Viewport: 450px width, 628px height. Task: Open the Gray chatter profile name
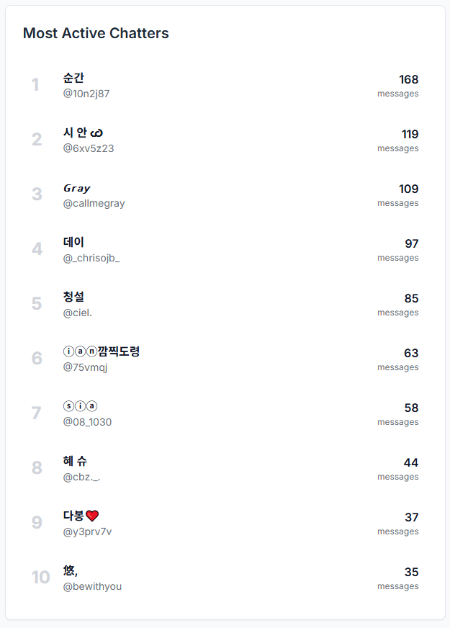[77, 188]
